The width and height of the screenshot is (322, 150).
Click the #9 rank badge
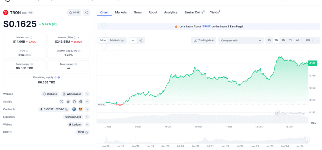pos(31,13)
